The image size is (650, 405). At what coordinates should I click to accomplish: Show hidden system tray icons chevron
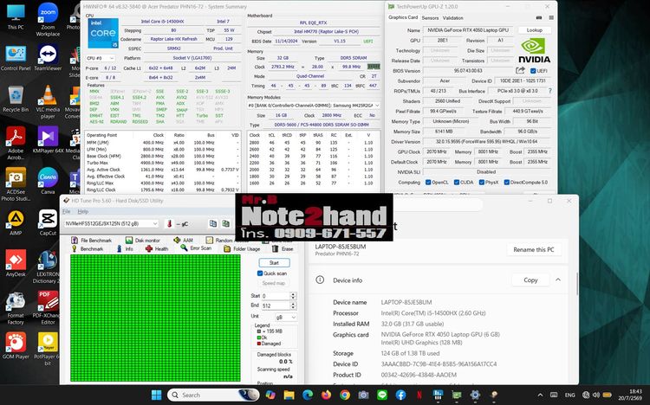point(540,395)
